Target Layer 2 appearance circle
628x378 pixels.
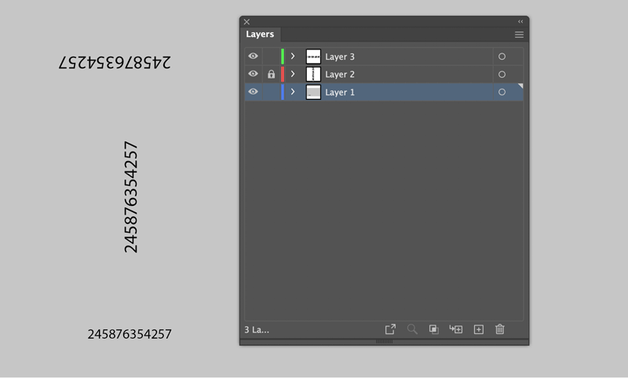pyautogui.click(x=502, y=75)
